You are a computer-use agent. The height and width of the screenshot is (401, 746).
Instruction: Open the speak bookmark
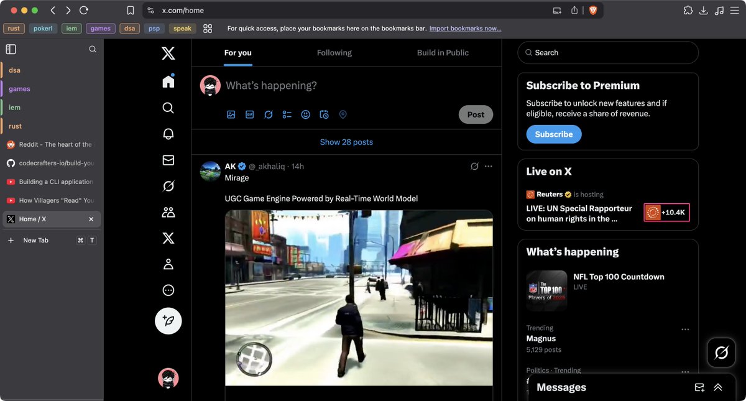(182, 28)
